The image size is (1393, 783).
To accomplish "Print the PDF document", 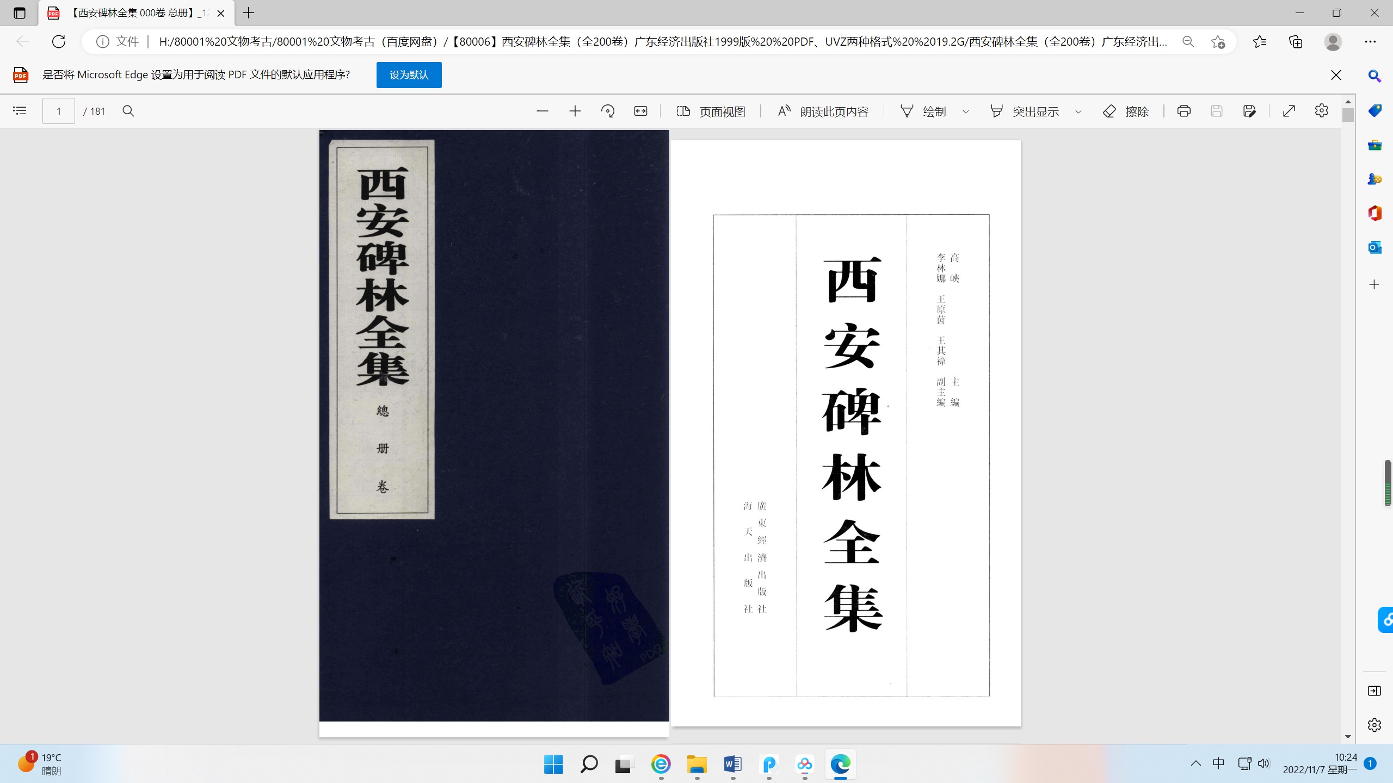I will (1184, 111).
